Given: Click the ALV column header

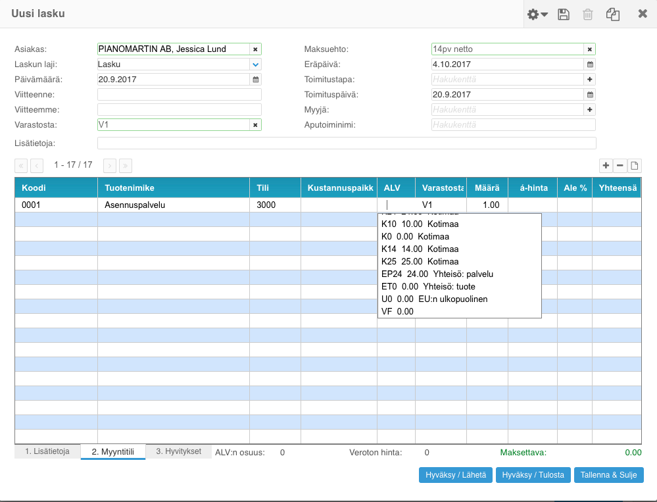Looking at the screenshot, I should (396, 188).
